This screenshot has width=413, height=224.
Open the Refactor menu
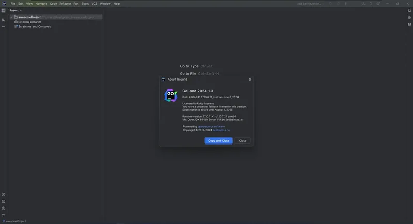(x=65, y=4)
